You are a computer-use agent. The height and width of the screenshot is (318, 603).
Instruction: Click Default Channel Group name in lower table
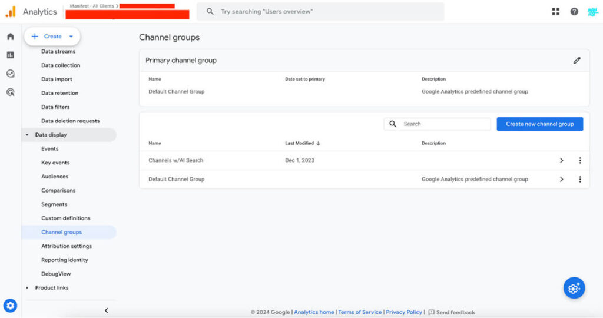(x=177, y=179)
